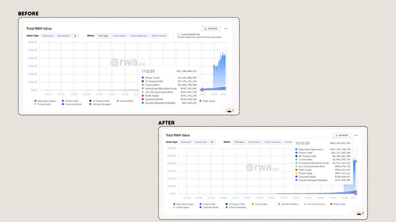Screen dimensions: 396x222
Task: Select Distributed asset type in AFTER panel
Action: click(x=186, y=142)
